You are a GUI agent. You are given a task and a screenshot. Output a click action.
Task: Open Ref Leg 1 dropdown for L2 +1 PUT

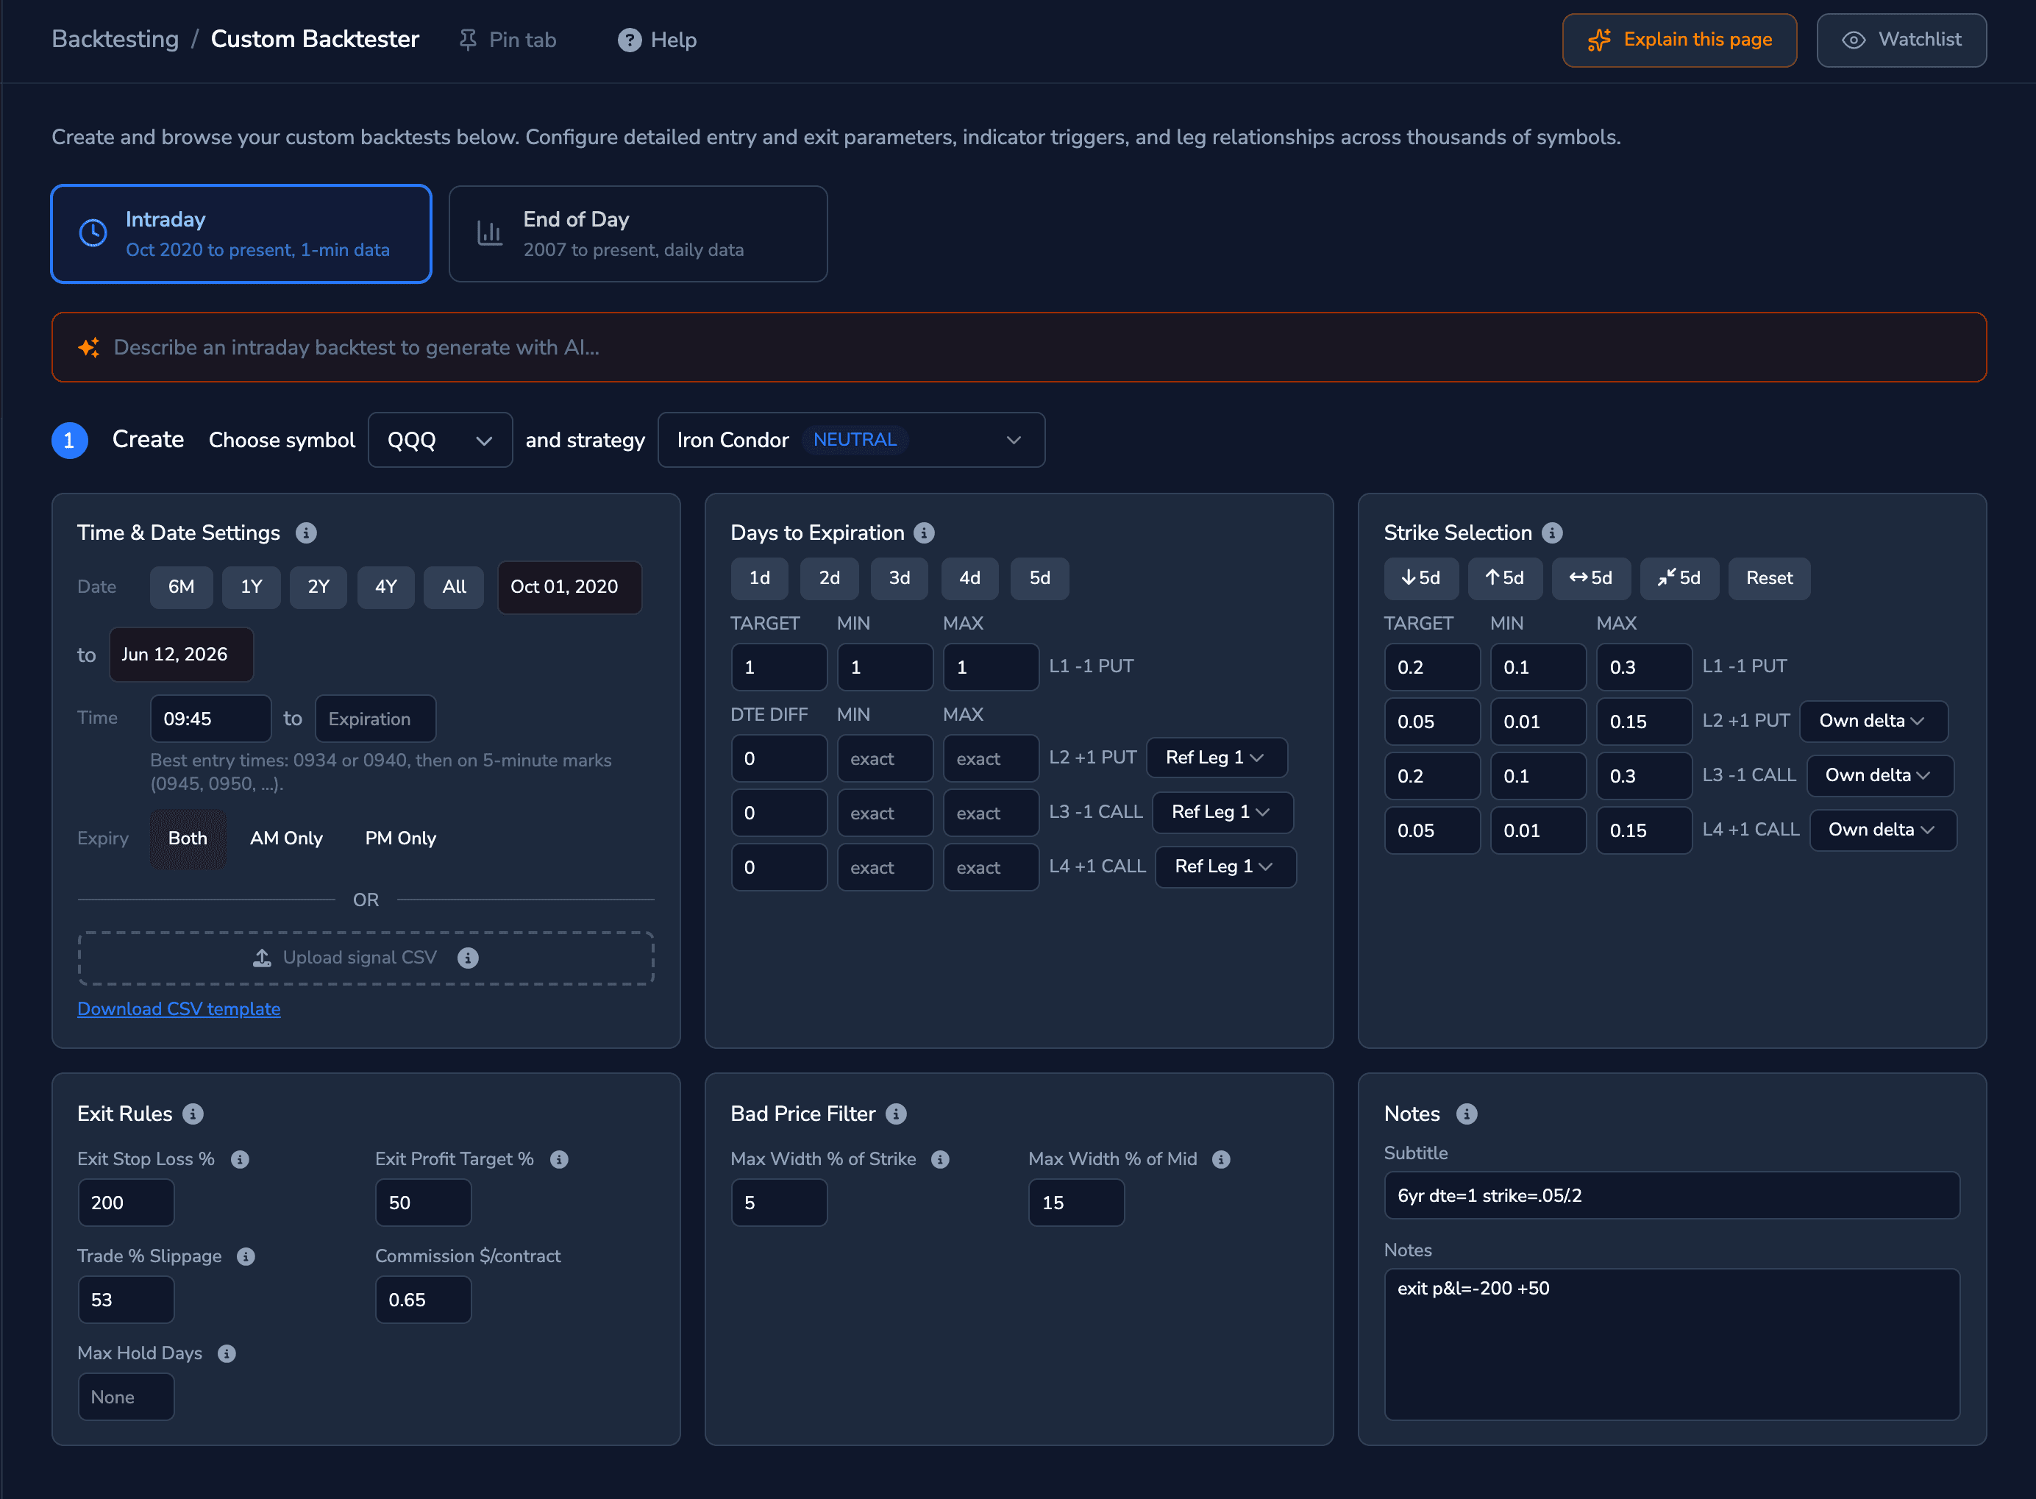[x=1216, y=758]
